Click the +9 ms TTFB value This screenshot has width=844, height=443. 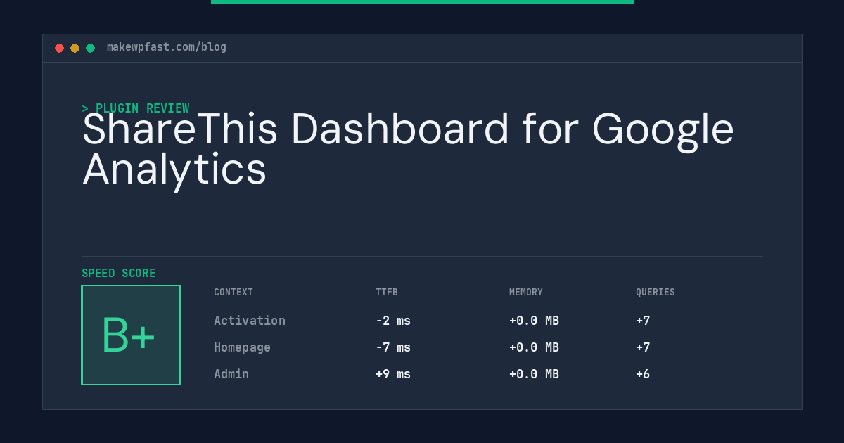tap(393, 374)
